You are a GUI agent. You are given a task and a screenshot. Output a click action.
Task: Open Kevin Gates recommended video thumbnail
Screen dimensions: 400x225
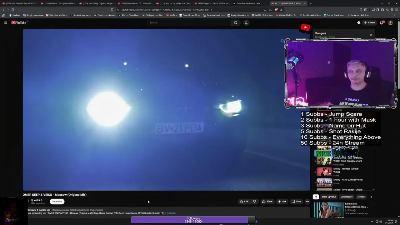pyautogui.click(x=329, y=210)
